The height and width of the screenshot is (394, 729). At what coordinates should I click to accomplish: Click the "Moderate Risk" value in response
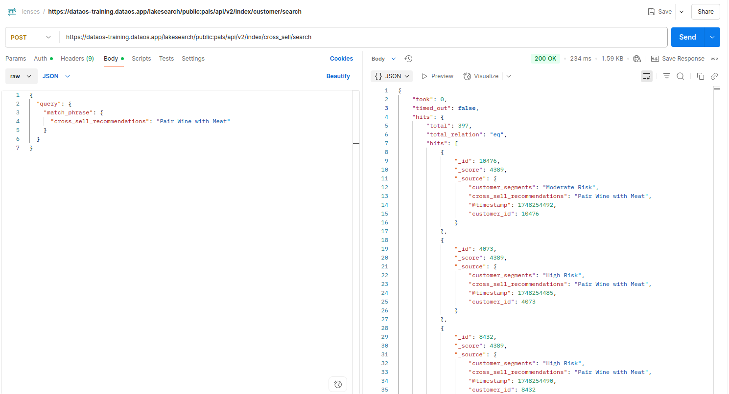coord(570,187)
